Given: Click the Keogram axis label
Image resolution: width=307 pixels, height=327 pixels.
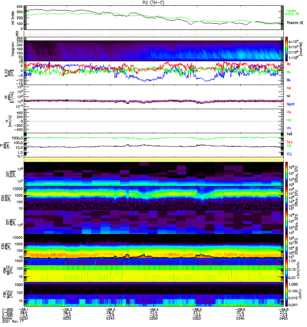Looking at the screenshot, I should click(x=13, y=49).
